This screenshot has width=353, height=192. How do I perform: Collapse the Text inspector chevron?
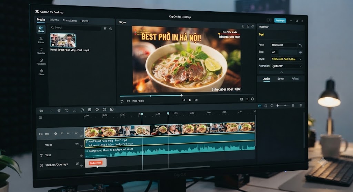tap(281, 72)
